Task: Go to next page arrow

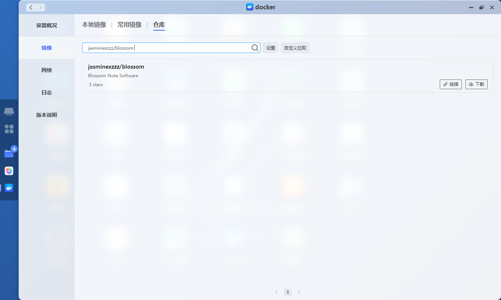Action: coord(299,292)
